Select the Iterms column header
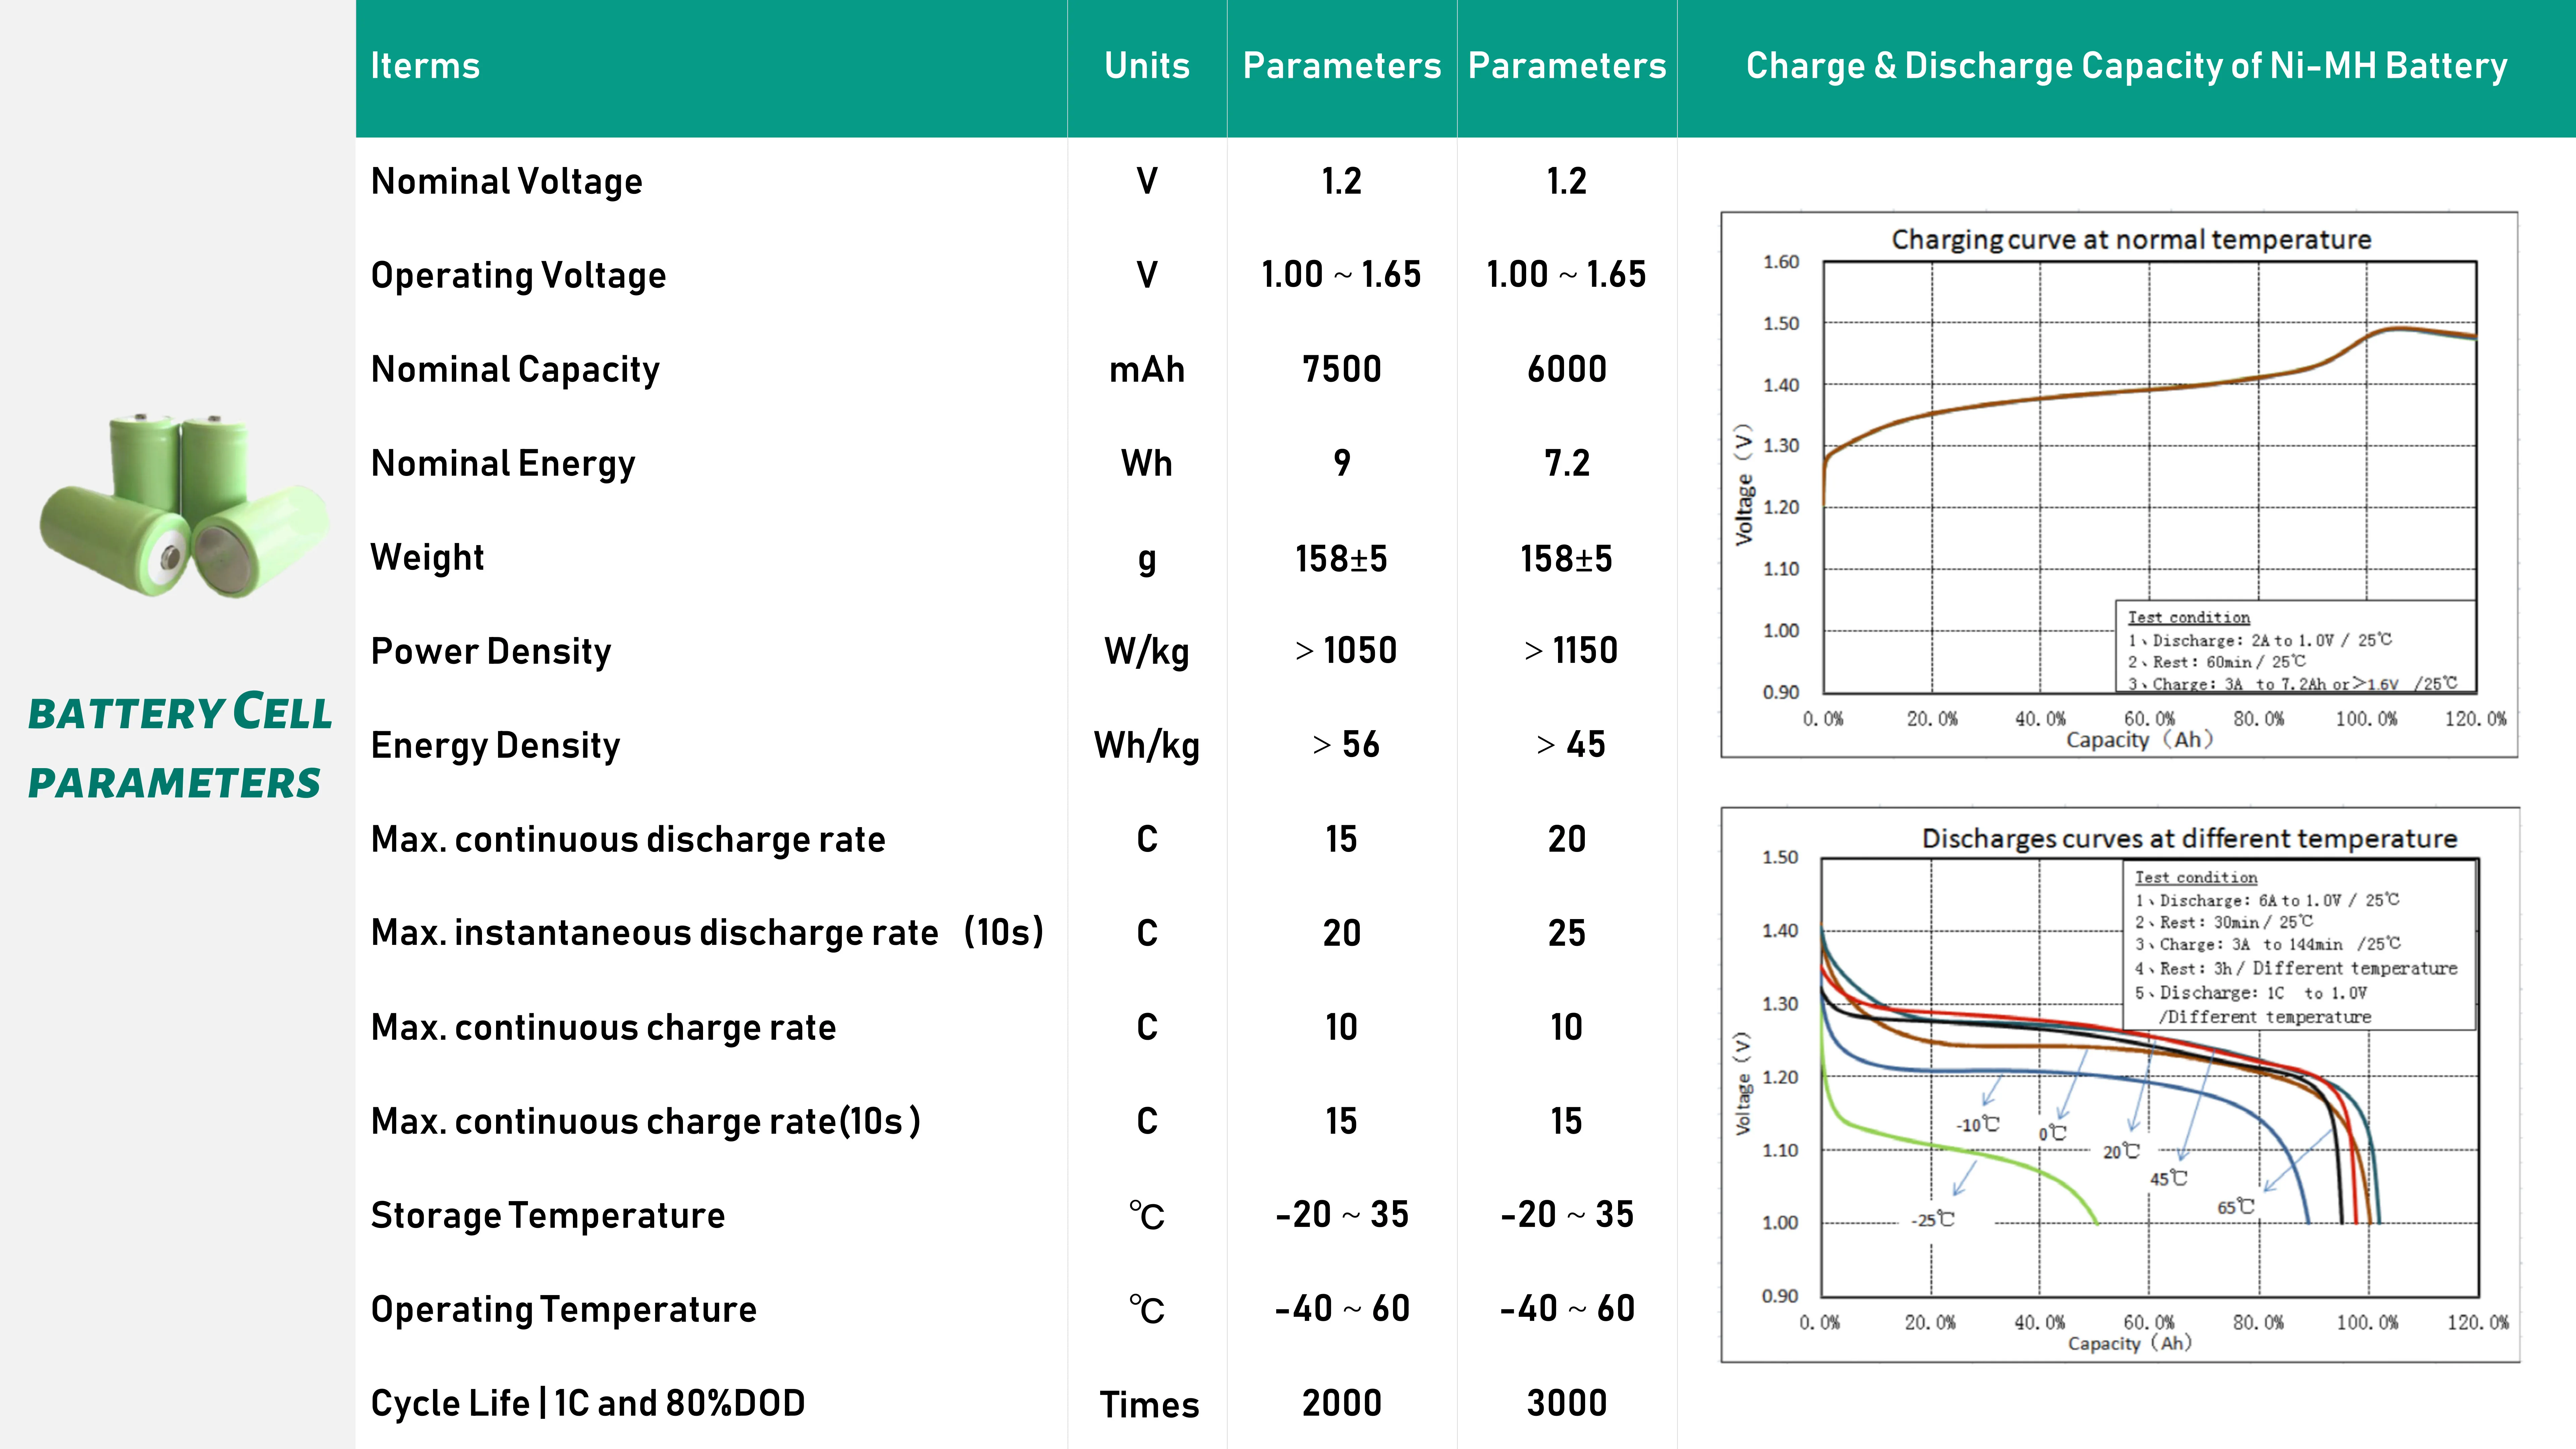2576x1449 pixels. [425, 66]
